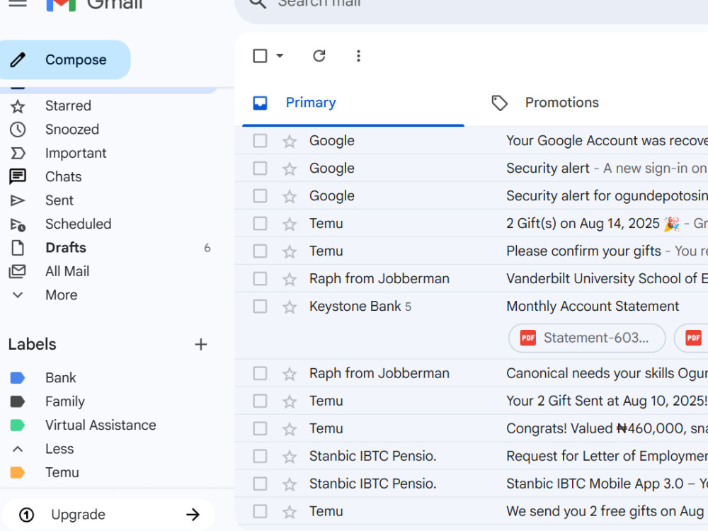
Task: Click the Scheduled send icon in sidebar
Action: tap(18, 224)
